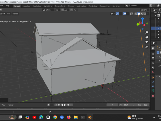Open the terminal app in the taskbar
The width and height of the screenshot is (161, 121).
coord(83,117)
